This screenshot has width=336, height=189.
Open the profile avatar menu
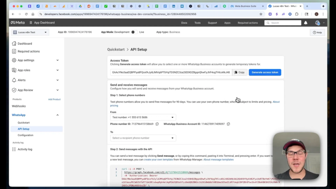318,23
